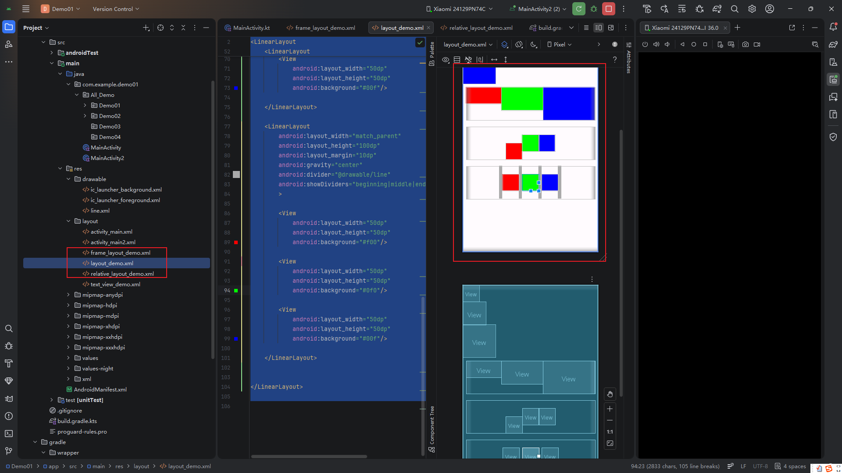
Task: Open design surface help question mark
Action: (615, 60)
